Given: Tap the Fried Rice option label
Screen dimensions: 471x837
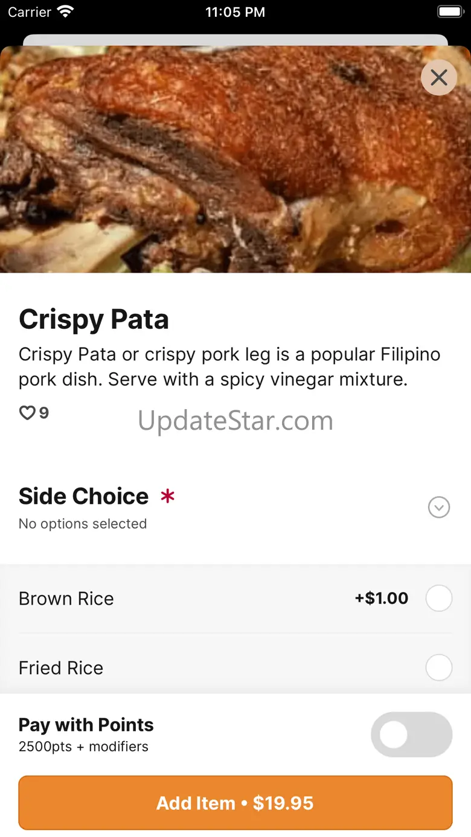Looking at the screenshot, I should point(61,668).
